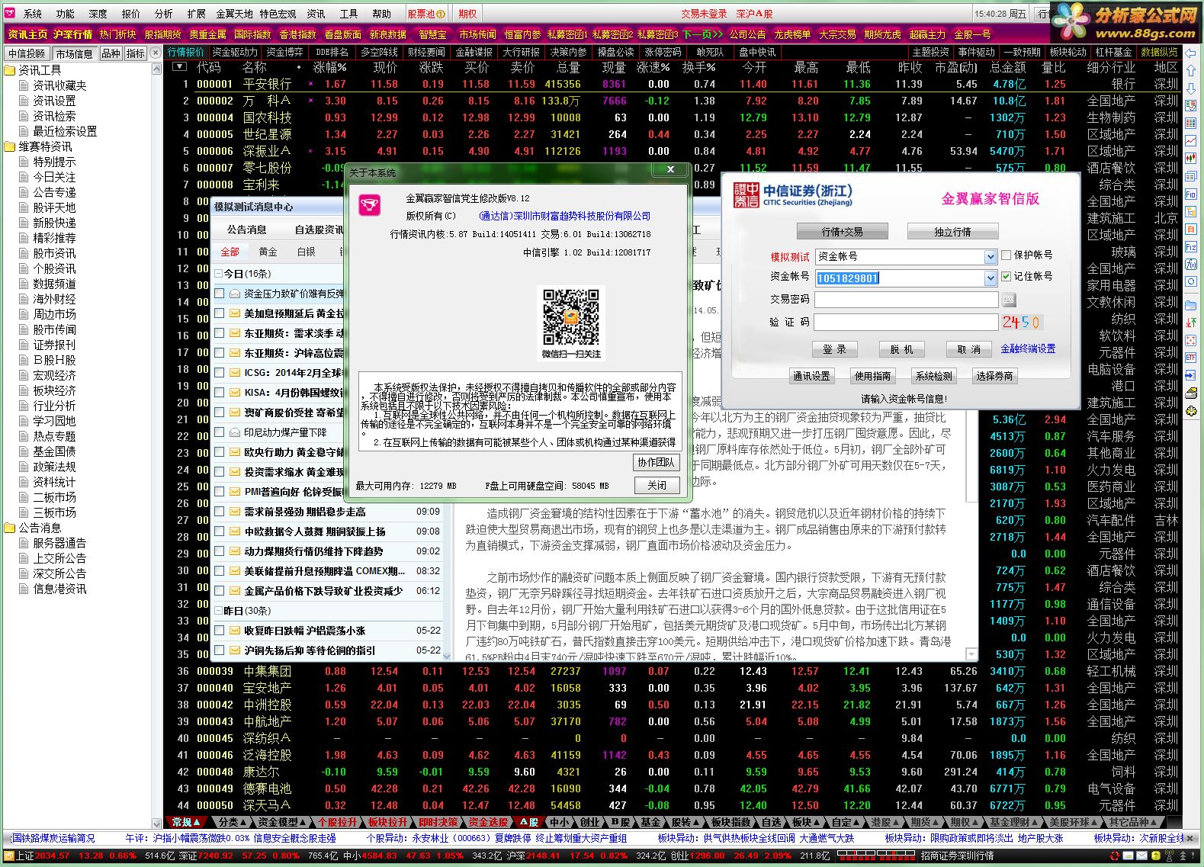The image size is (1204, 867).
Task: Focus the 交易密码 password field
Action: (x=906, y=300)
